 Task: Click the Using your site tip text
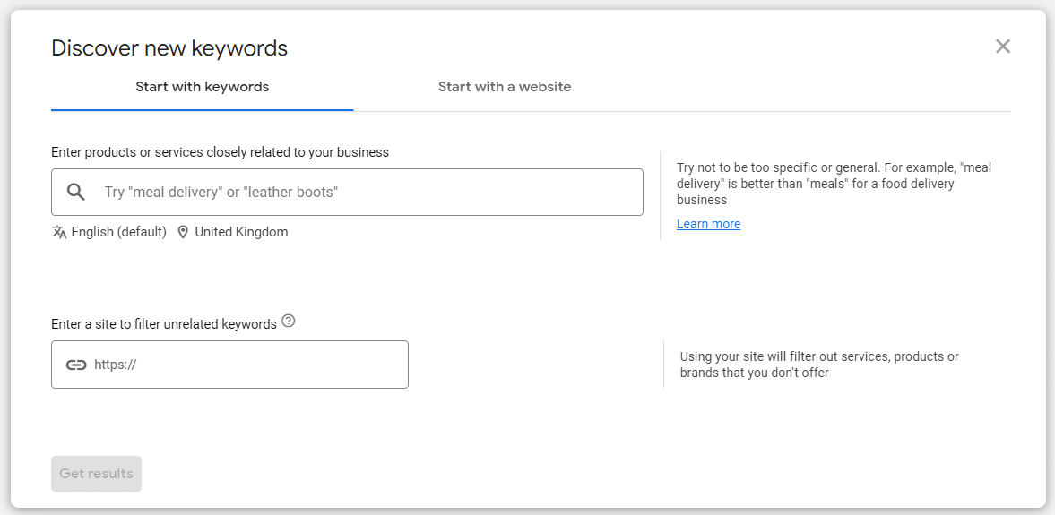tap(819, 365)
